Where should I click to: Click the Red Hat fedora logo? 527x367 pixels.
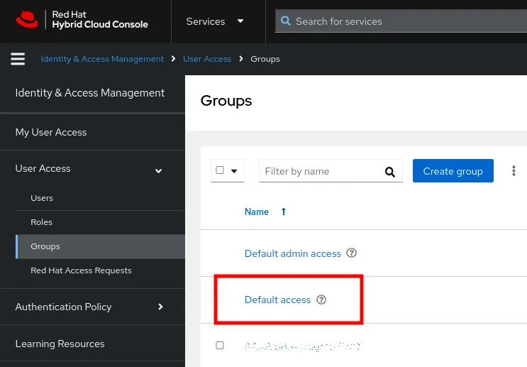click(27, 20)
